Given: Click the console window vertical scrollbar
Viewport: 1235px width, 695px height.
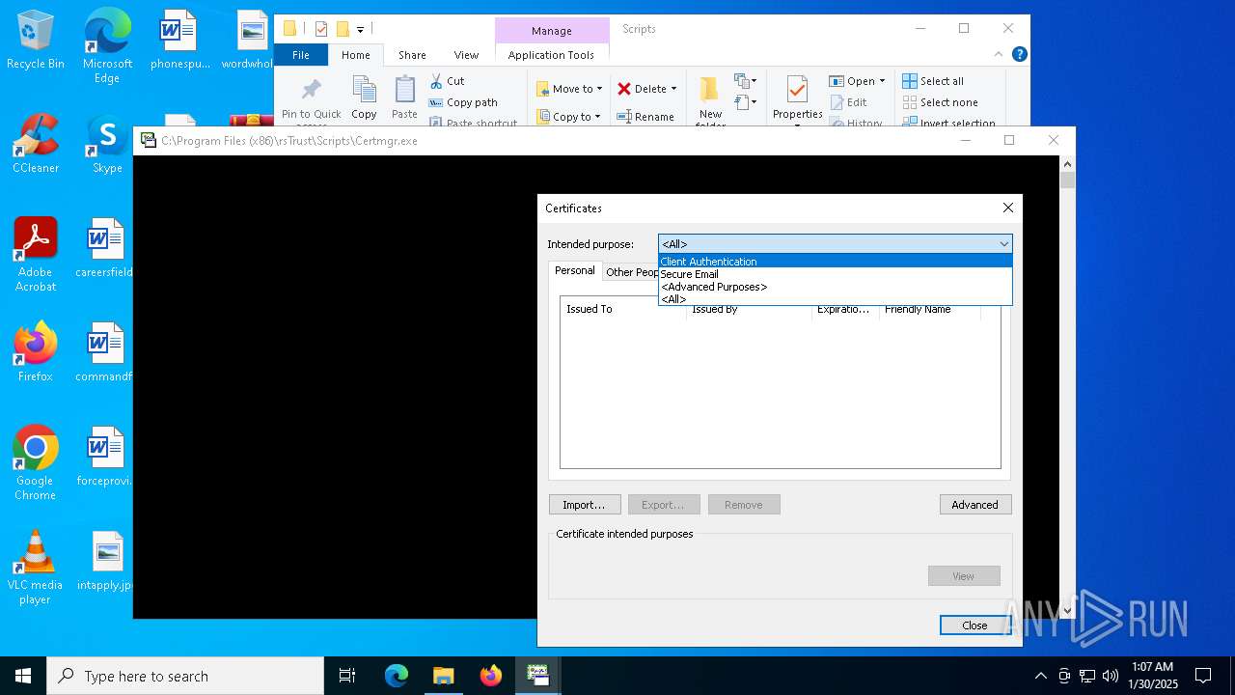Looking at the screenshot, I should coord(1067,386).
